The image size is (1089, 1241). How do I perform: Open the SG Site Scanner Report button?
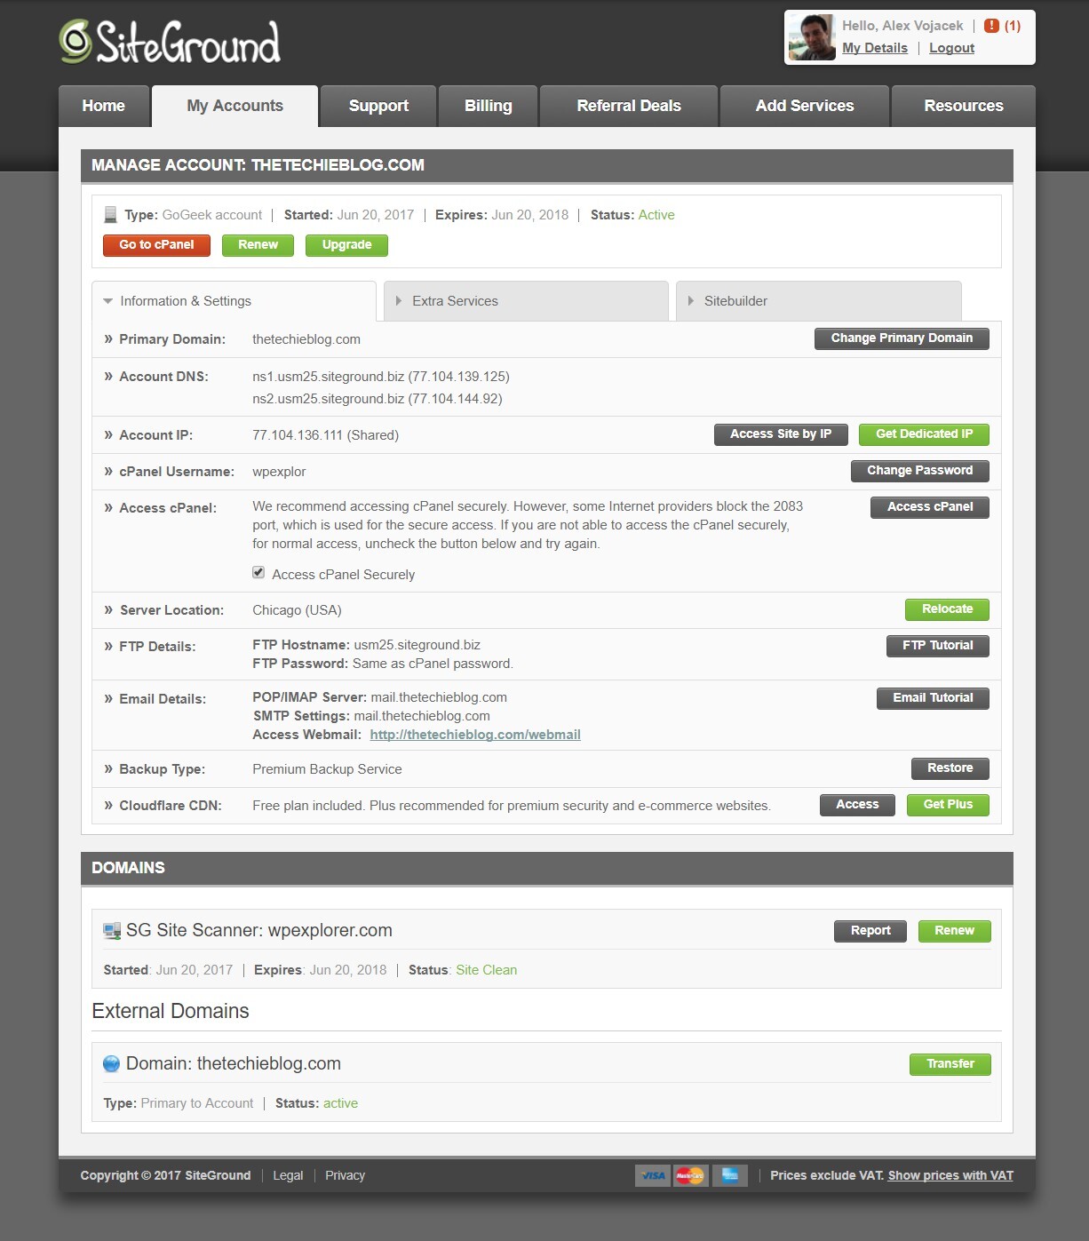[x=870, y=931]
